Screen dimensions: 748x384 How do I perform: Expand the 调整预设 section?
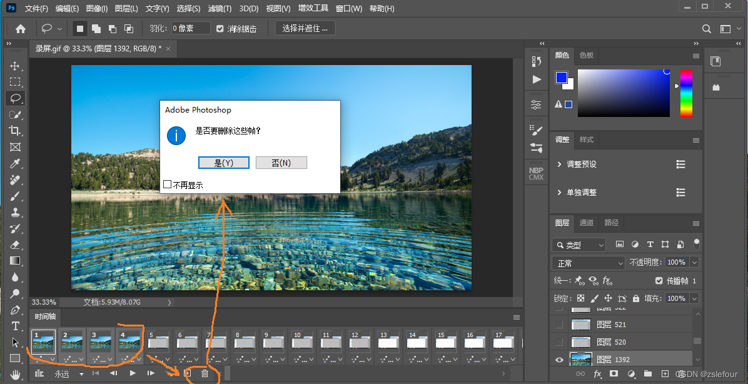coord(559,164)
